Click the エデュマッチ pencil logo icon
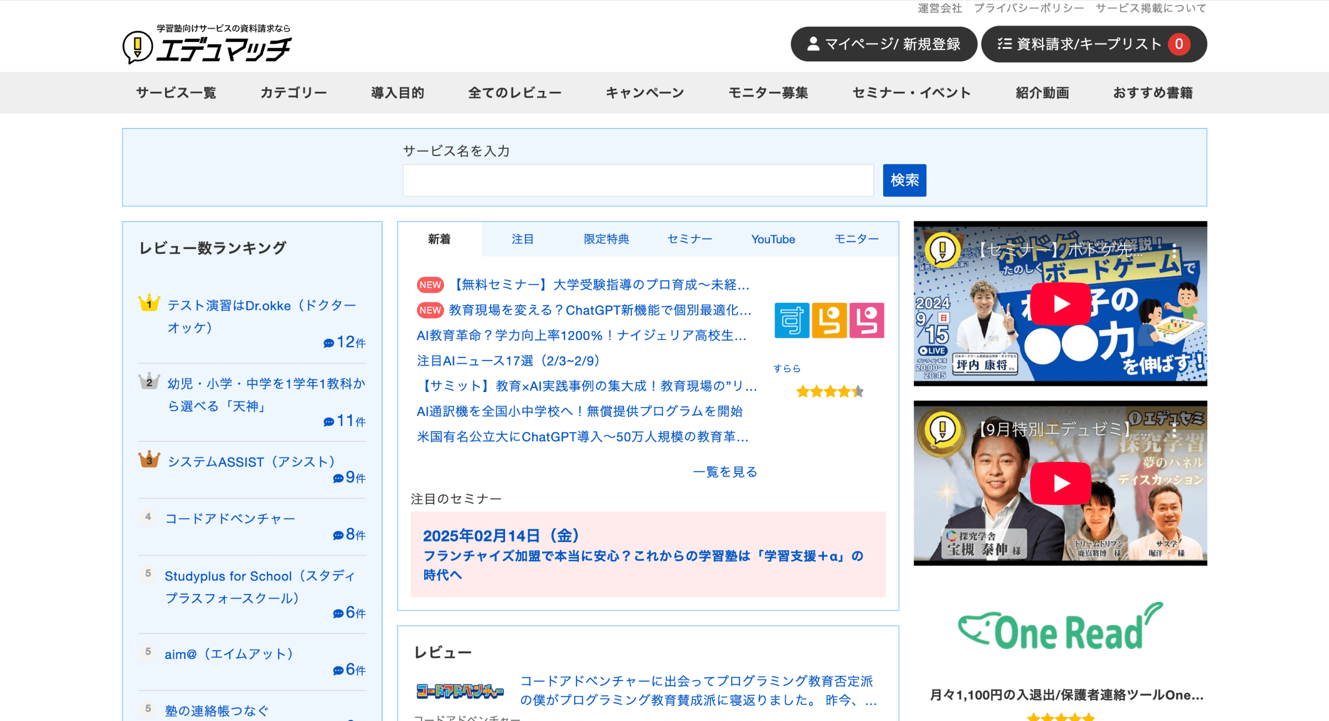Viewport: 1329px width, 721px height. [136, 48]
